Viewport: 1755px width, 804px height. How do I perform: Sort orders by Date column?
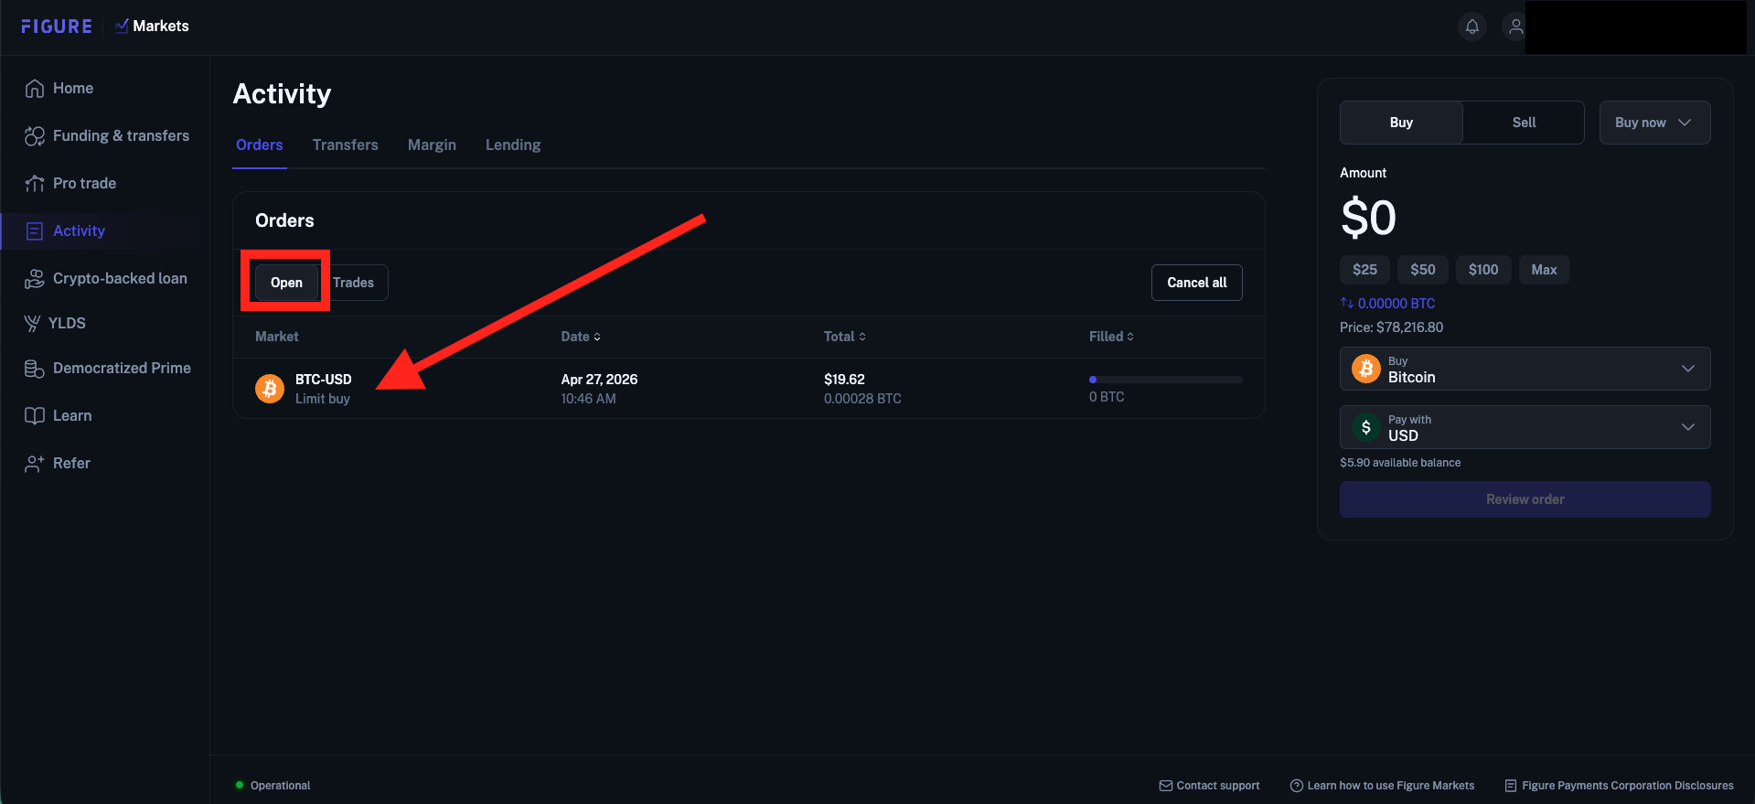pyautogui.click(x=581, y=337)
